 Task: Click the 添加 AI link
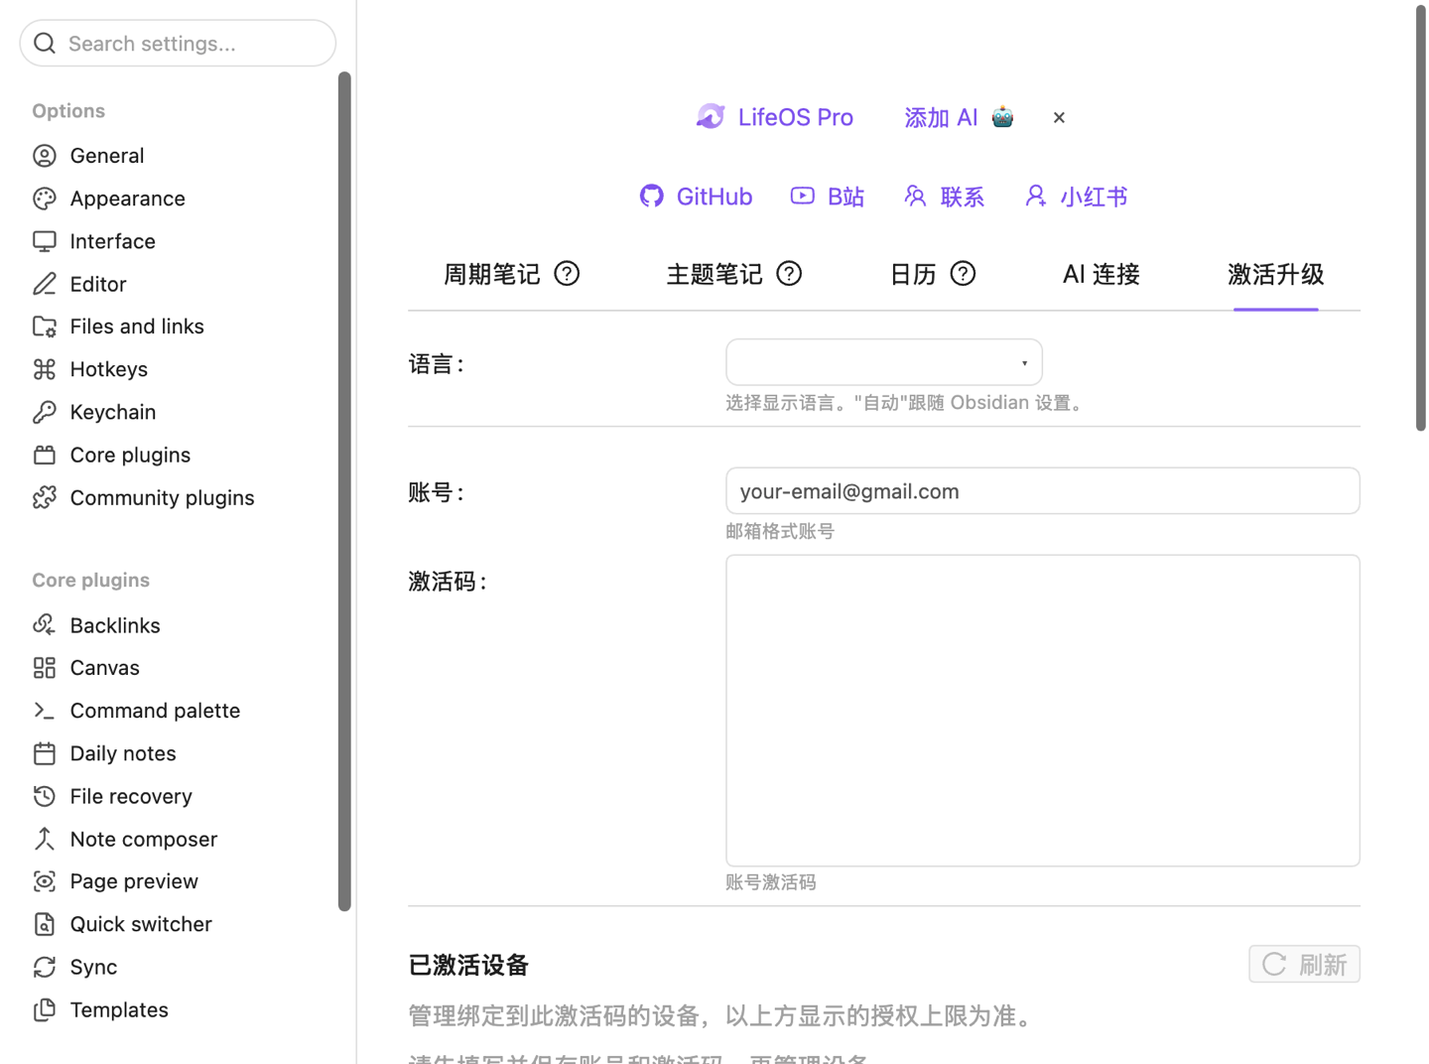(x=959, y=117)
